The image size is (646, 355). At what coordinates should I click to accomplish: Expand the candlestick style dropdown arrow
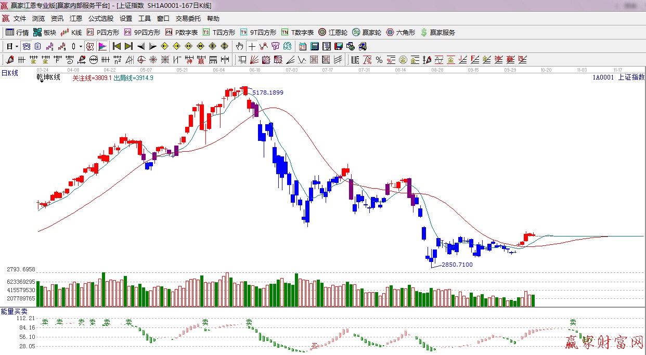click(81, 46)
